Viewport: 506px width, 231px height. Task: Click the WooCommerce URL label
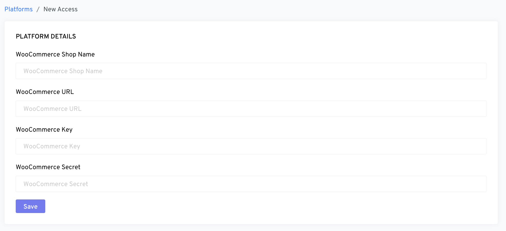pos(45,92)
